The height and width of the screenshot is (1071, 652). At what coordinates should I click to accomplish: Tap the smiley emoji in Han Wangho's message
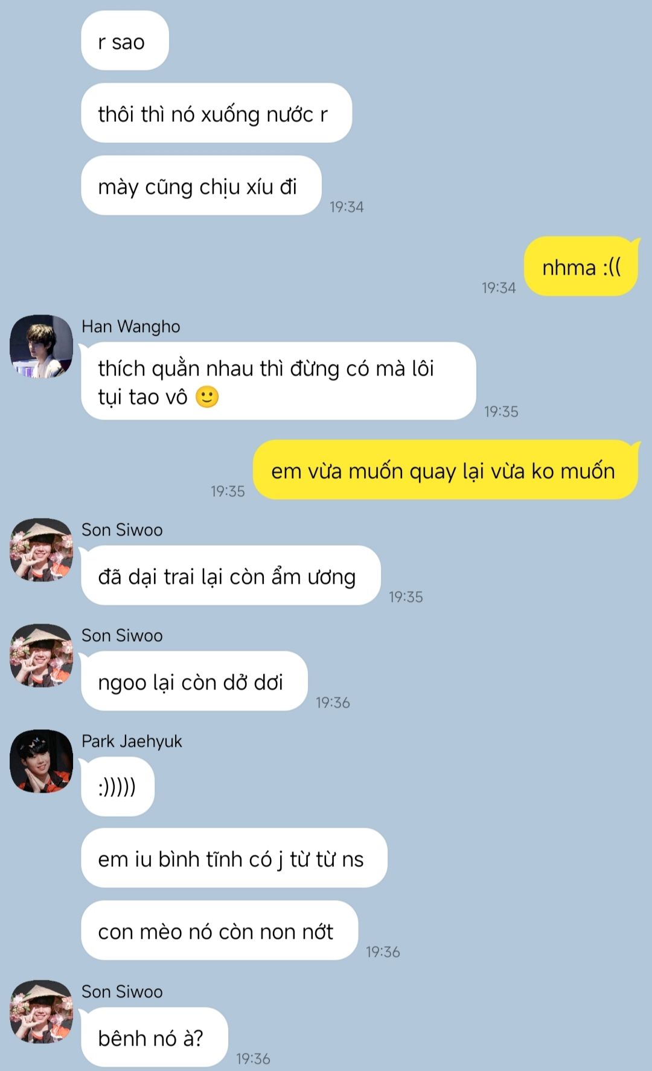[x=207, y=397]
